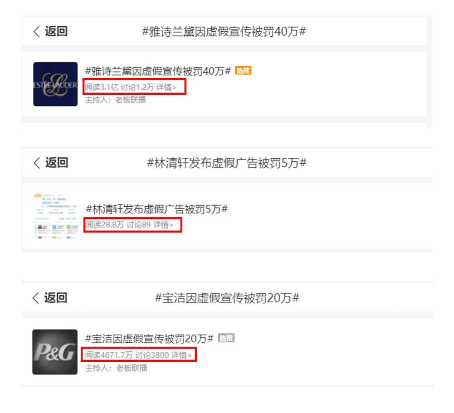Click the grey 热搜 badge on 宝洁 topic
The image size is (454, 413).
coord(226,338)
